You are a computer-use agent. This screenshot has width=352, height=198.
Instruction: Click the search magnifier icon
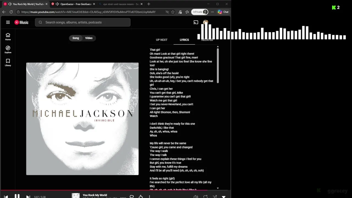tap(40, 22)
